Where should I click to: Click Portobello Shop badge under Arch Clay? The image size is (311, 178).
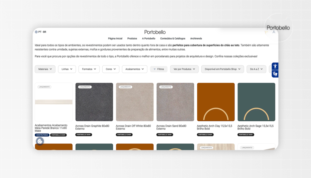pos(205,135)
